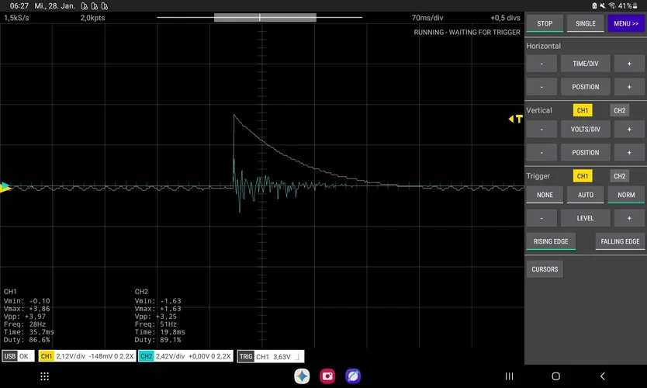The image size is (647, 388).
Task: Tap the Android back button
Action: (603, 376)
